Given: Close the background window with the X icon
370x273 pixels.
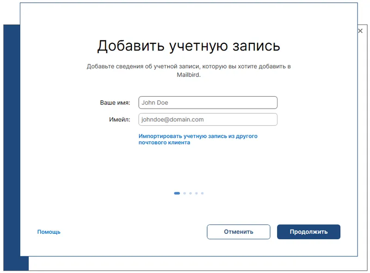Looking at the screenshot, I should (x=360, y=31).
